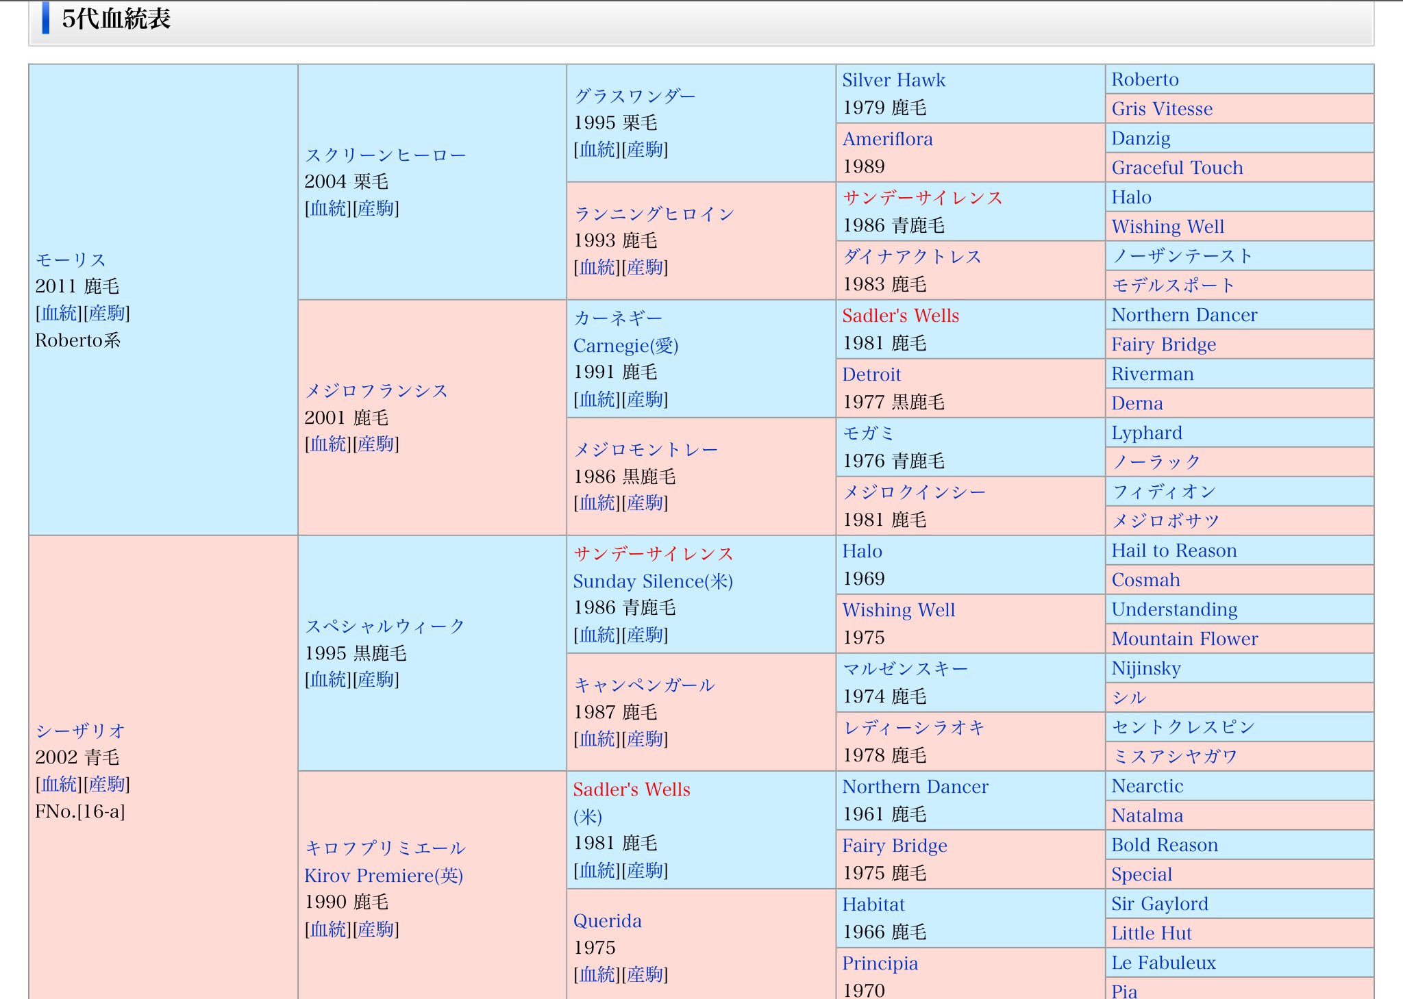Open the Hail to Reason link
The height and width of the screenshot is (999, 1403).
1174,551
